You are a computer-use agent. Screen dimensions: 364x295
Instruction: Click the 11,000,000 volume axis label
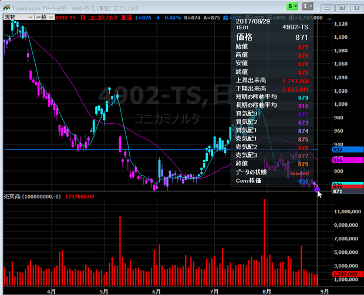[x=348, y=212]
